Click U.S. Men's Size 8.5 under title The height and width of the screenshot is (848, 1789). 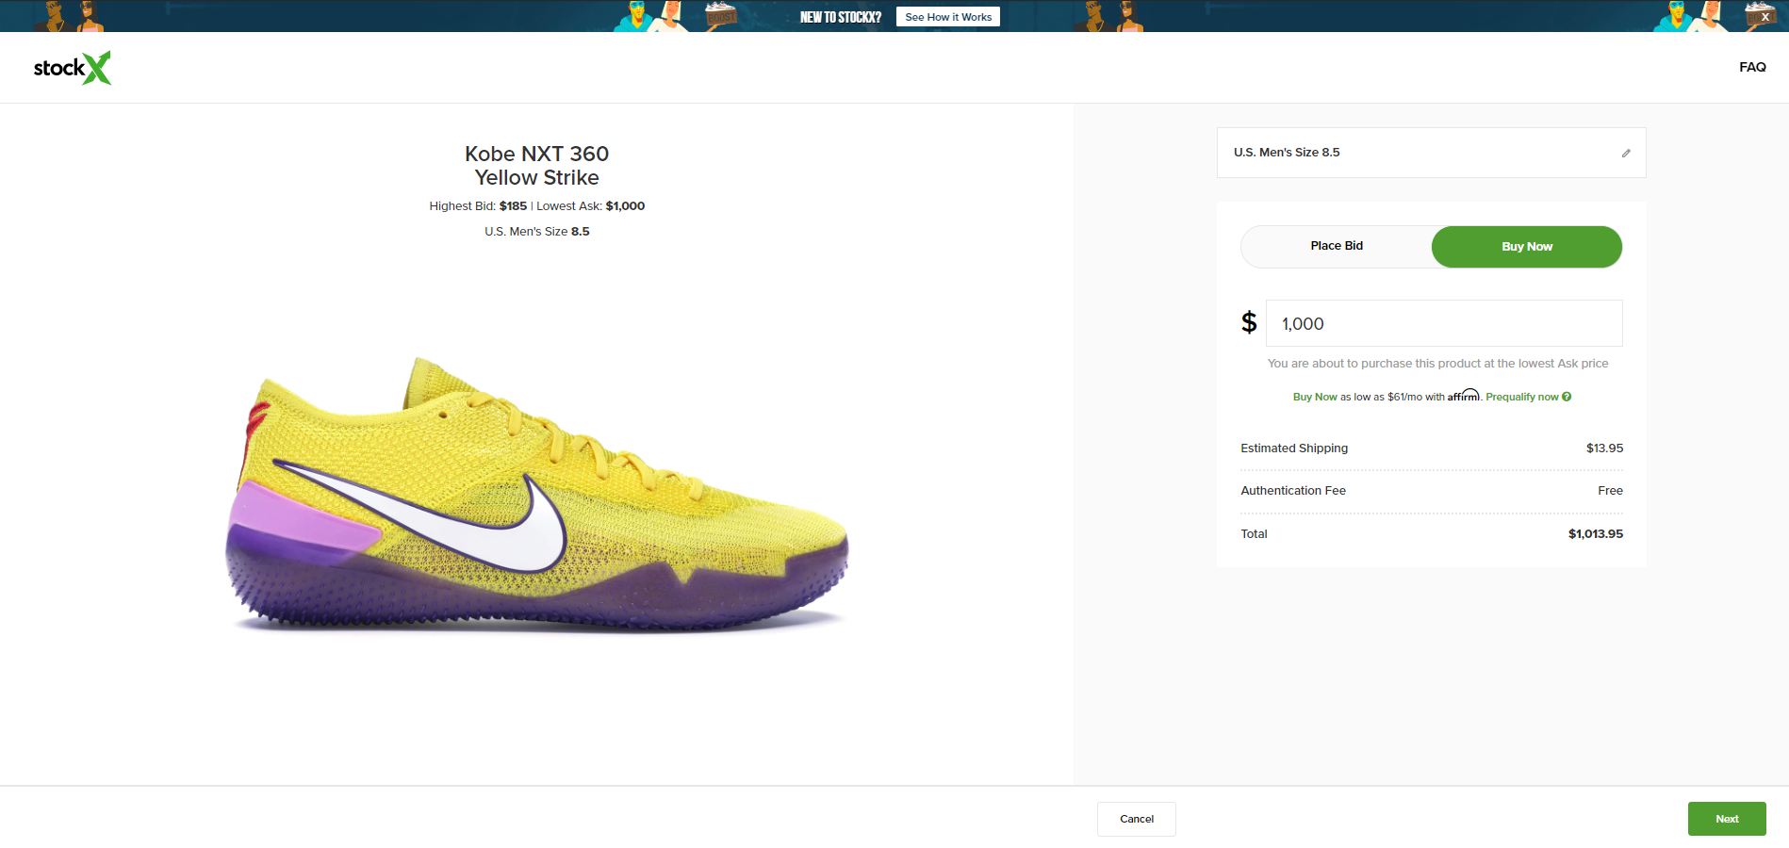coord(537,232)
